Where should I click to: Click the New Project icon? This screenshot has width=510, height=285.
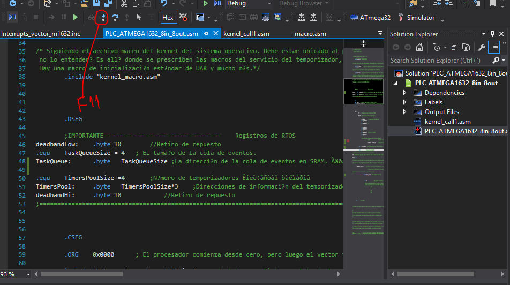pos(48,4)
